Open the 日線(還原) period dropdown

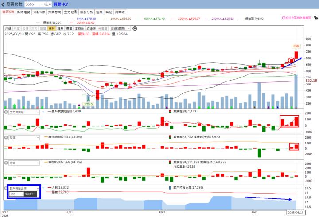(120, 29)
